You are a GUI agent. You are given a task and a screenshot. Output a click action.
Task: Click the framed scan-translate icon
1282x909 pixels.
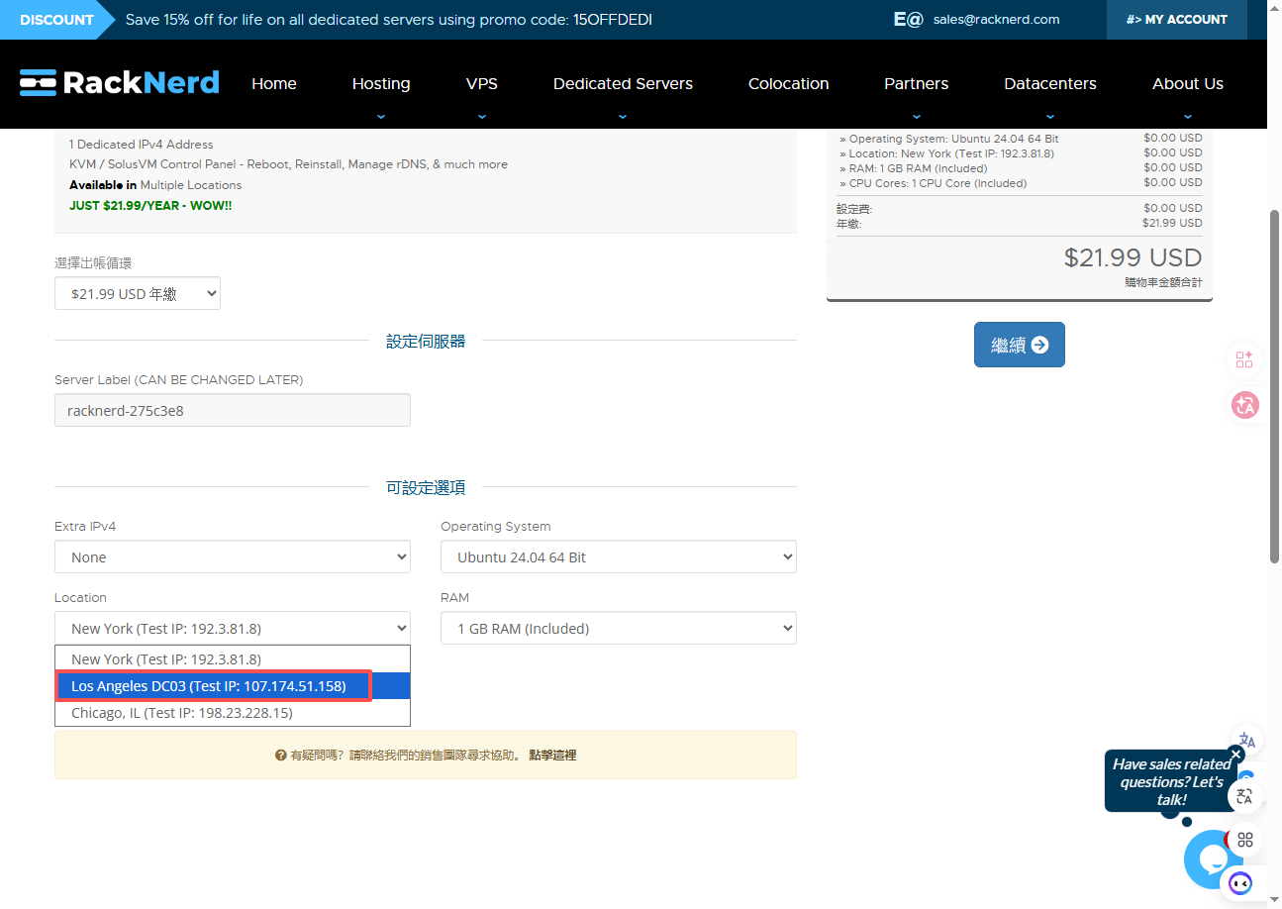point(1244,796)
